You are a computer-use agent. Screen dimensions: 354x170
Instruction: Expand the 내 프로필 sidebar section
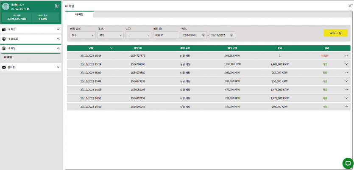pyautogui.click(x=31, y=39)
